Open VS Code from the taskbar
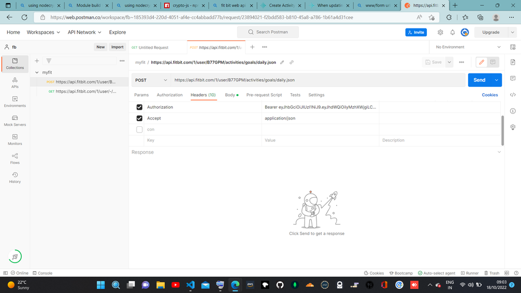 [190, 285]
